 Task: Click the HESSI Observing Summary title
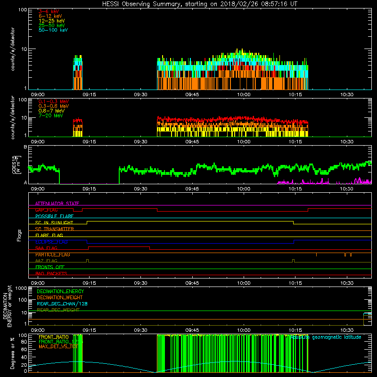tap(200, 4)
